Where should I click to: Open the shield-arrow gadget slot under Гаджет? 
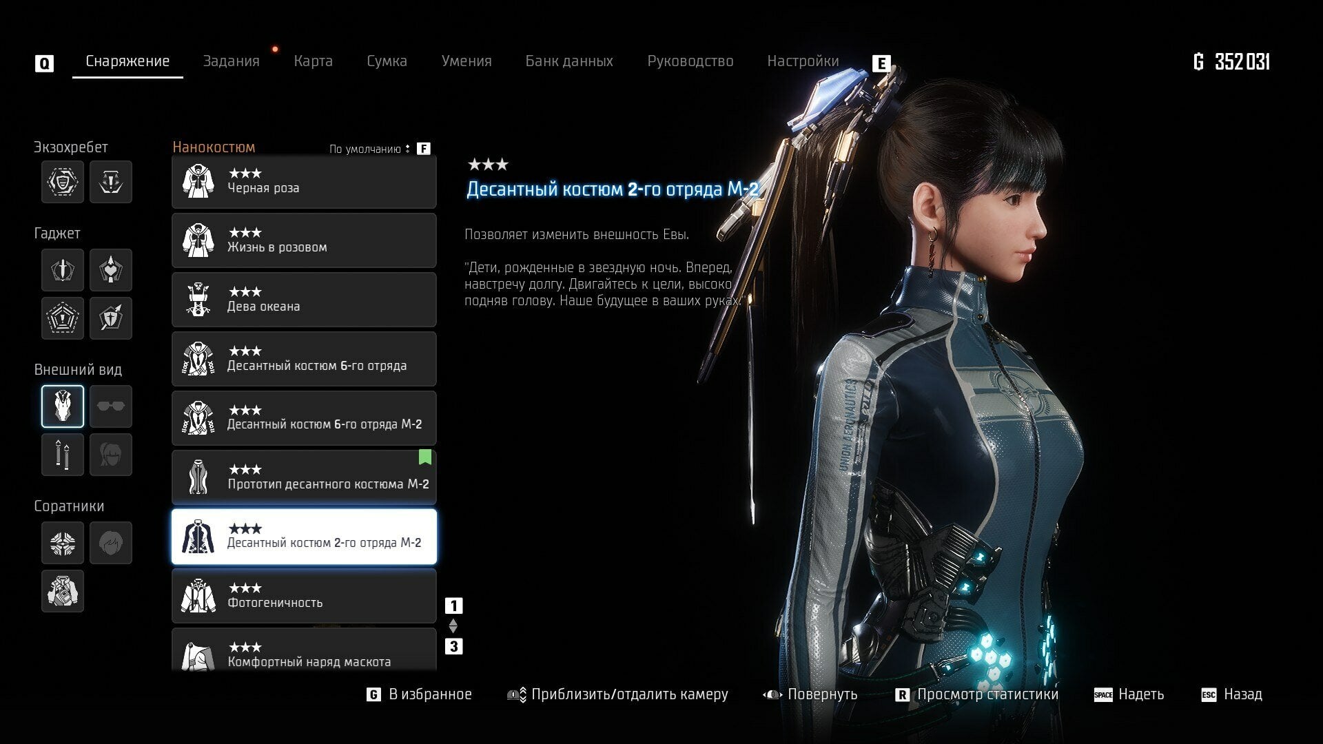(111, 318)
